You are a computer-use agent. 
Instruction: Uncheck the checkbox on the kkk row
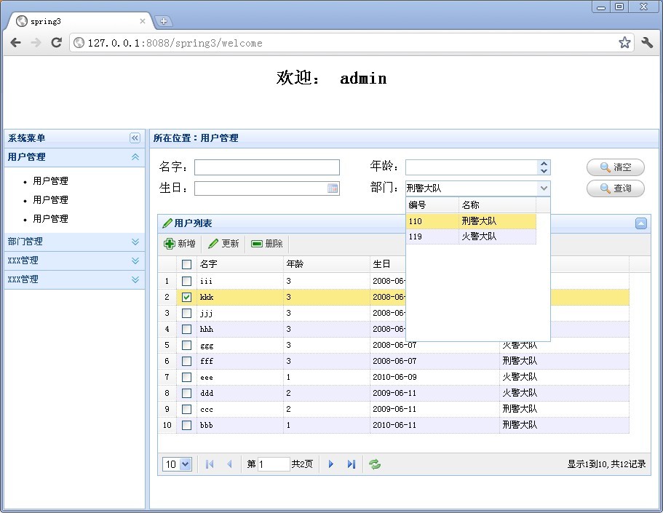point(186,297)
